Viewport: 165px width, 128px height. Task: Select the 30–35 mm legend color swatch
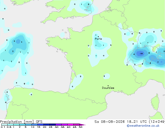pyautogui.click(x=58, y=125)
